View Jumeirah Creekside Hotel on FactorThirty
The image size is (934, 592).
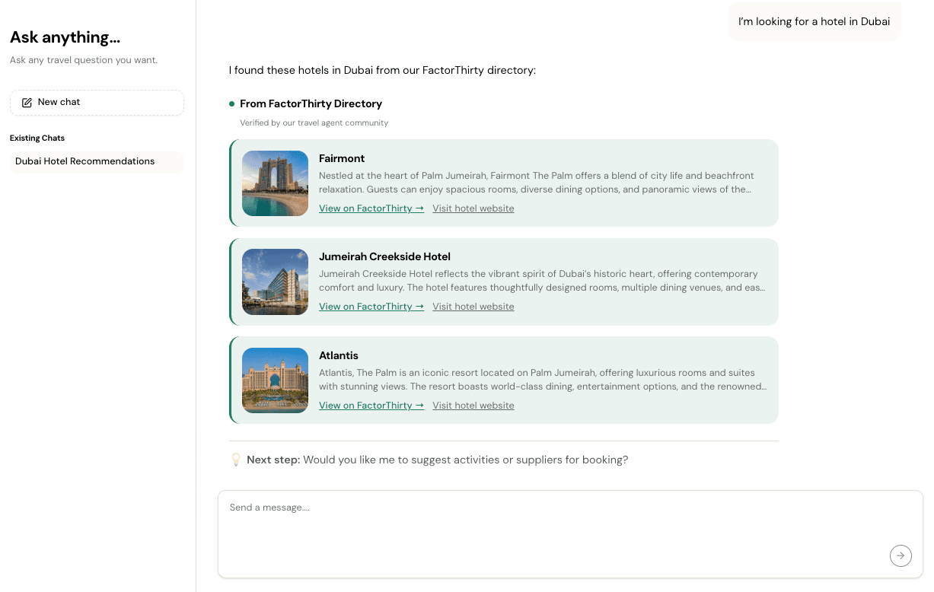click(x=371, y=307)
